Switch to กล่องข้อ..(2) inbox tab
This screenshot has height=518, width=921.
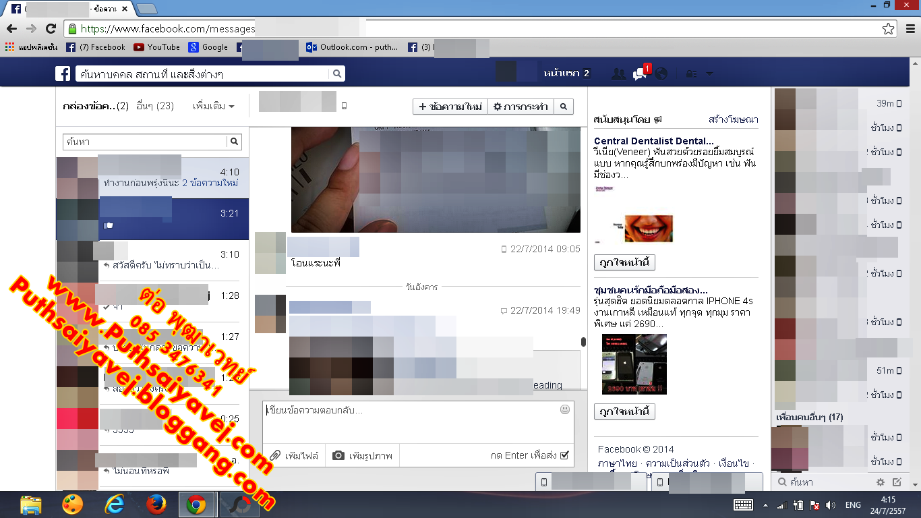coord(95,106)
